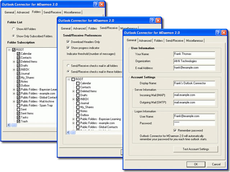Collapse ROOT in Folder Subscription tree
Screen dimensions: 230x172
[x=9, y=50]
